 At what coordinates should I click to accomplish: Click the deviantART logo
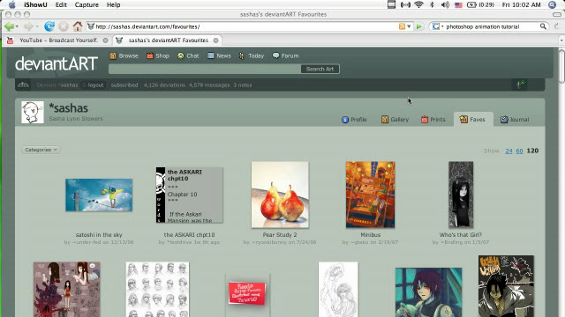pyautogui.click(x=56, y=63)
